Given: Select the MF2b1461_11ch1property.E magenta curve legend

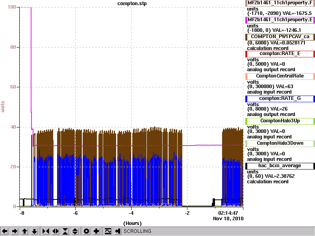Looking at the screenshot, I should tap(280, 20).
